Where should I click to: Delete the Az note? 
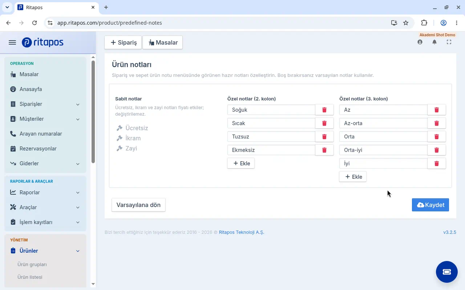pos(436,110)
